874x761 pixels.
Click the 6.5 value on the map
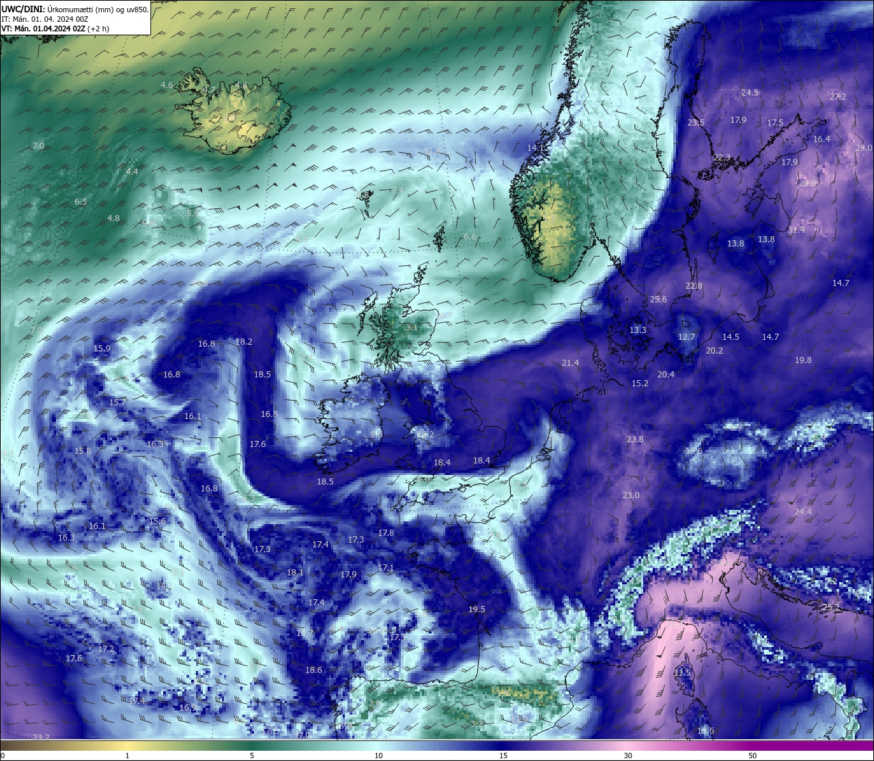point(81,201)
